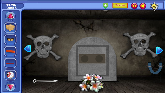Image resolution: width=165 pixels, height=93 pixels.
Task: Click the left stone skull and crossbones
Action: pyautogui.click(x=42, y=47)
